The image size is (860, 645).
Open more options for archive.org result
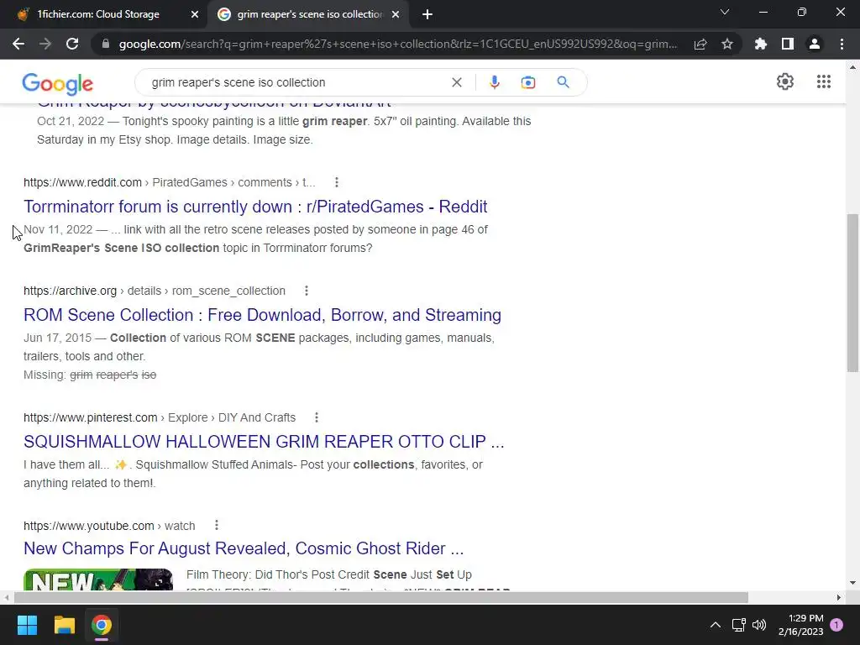coord(307,291)
